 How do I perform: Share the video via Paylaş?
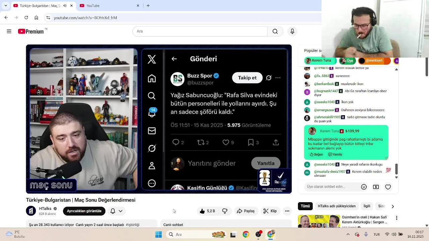[x=246, y=211]
